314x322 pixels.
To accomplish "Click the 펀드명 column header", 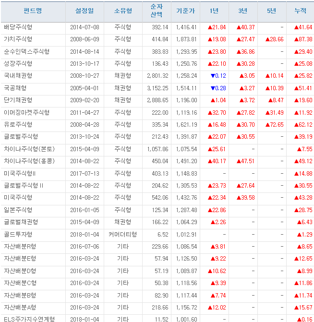I will pyautogui.click(x=33, y=11).
